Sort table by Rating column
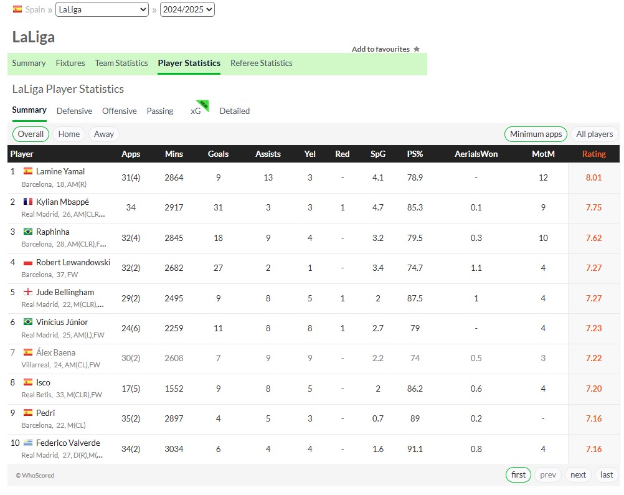 (593, 154)
